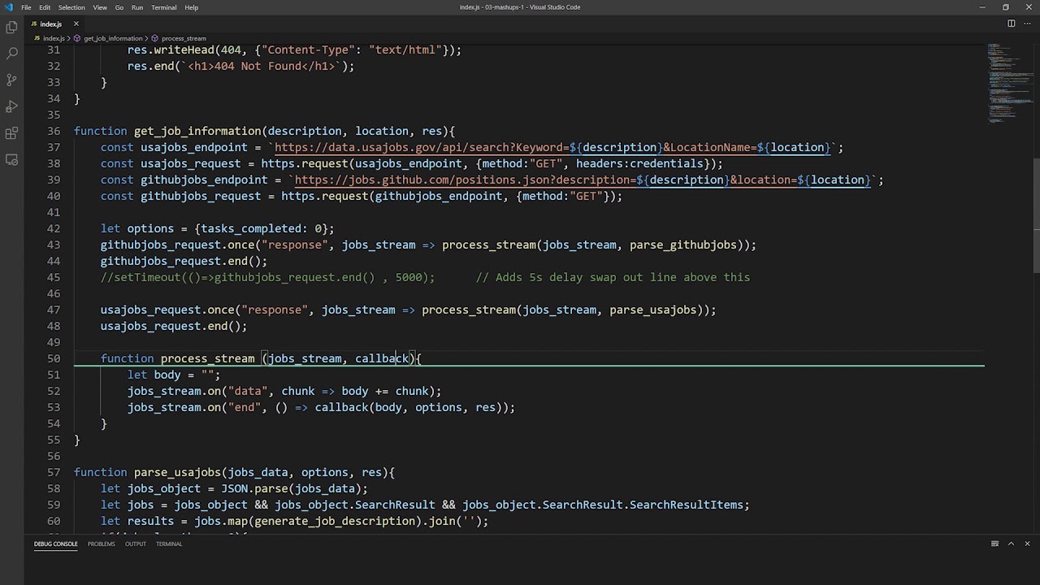Open the Run and Debug view
Screen dimensions: 1040x585
tap(11, 106)
